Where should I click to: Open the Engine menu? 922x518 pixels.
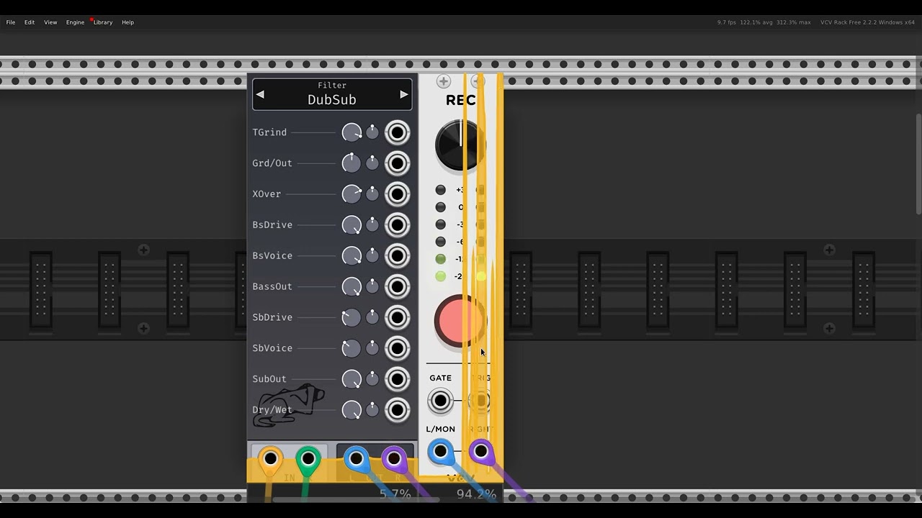75,22
